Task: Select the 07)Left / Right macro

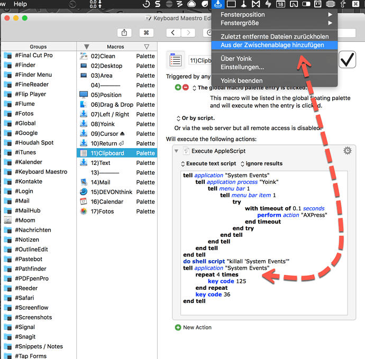Action: [117, 115]
